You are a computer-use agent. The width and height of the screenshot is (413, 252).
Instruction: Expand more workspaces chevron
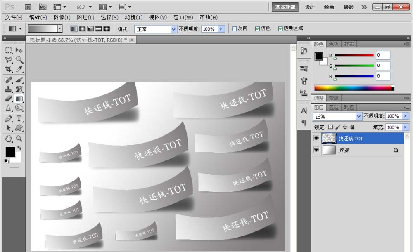364,7
